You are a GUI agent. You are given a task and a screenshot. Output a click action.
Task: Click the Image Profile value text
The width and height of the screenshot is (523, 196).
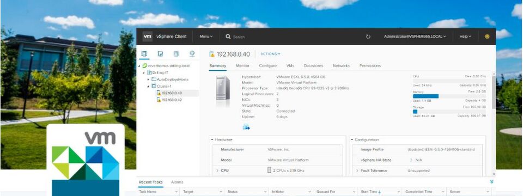(x=441, y=150)
